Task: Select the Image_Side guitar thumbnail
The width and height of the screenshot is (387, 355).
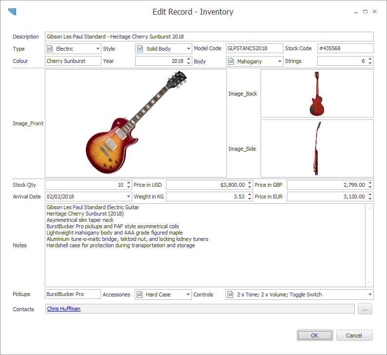Action: (317, 148)
